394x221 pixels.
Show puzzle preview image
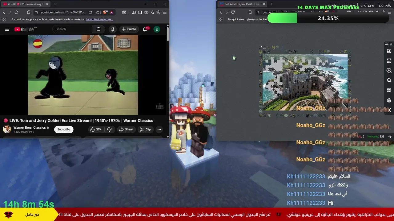coord(389,51)
